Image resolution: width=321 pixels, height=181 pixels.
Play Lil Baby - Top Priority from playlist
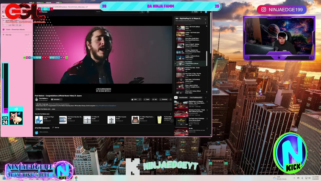coord(191,34)
